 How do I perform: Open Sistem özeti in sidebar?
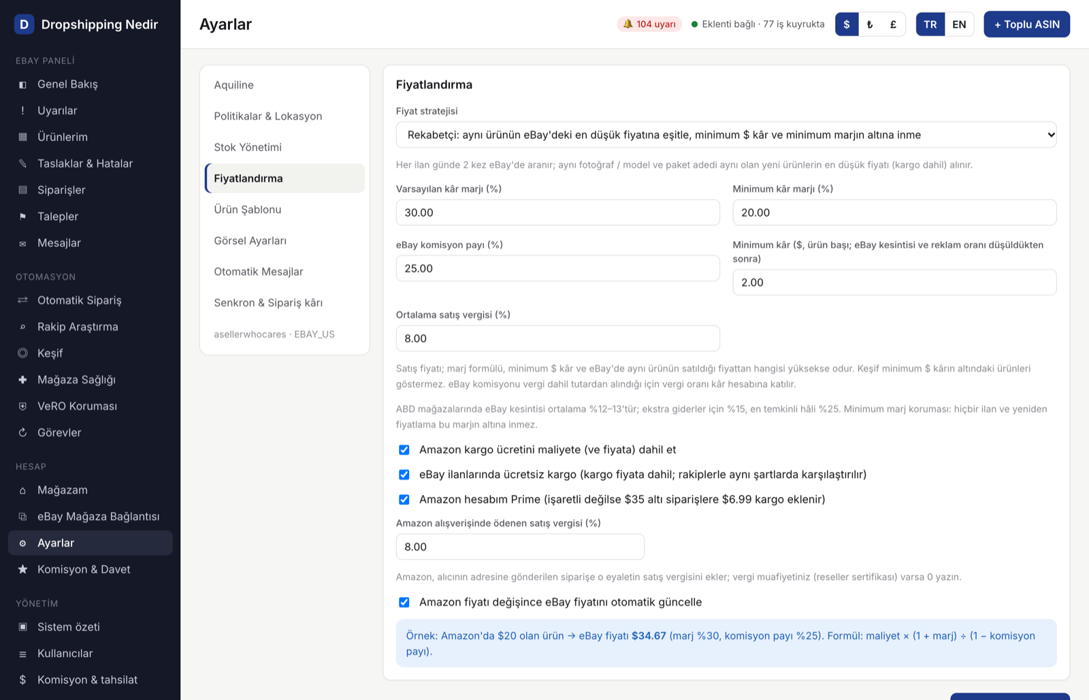click(90, 627)
